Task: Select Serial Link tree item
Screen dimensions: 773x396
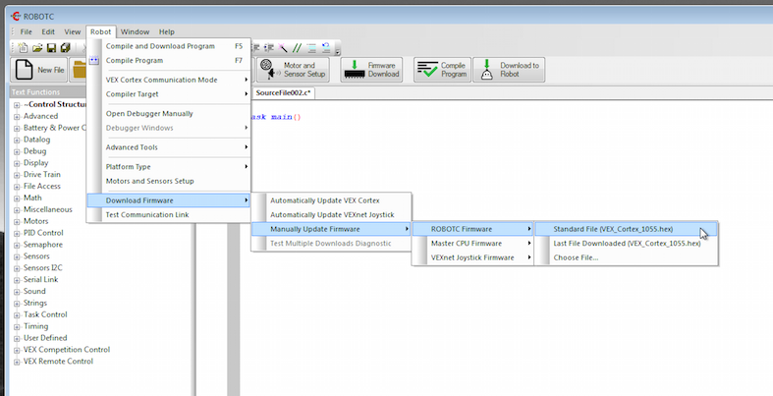Action: [x=41, y=279]
